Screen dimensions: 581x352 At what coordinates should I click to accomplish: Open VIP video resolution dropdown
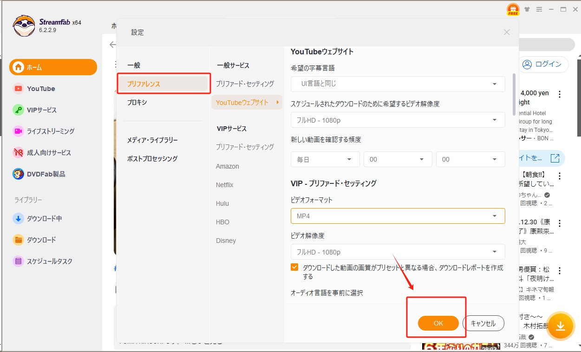398,252
